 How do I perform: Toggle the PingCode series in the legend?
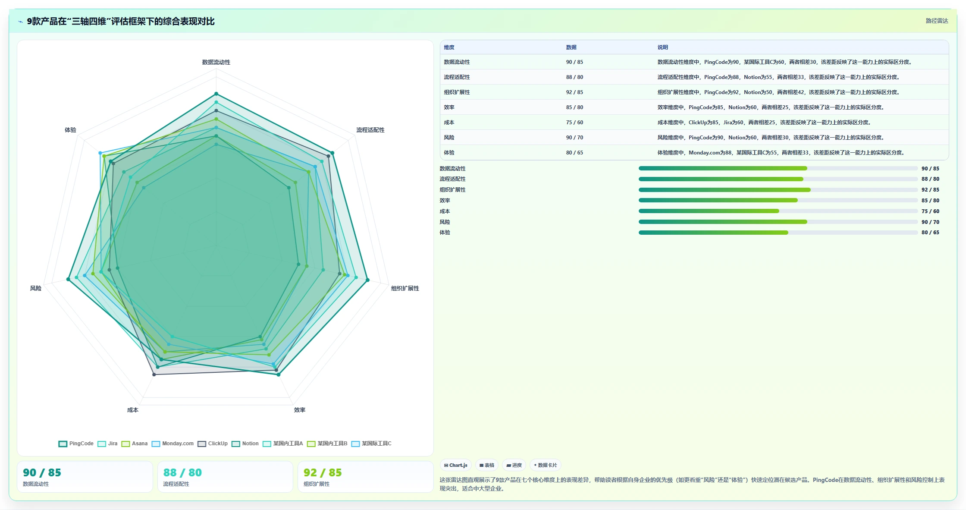pos(76,444)
